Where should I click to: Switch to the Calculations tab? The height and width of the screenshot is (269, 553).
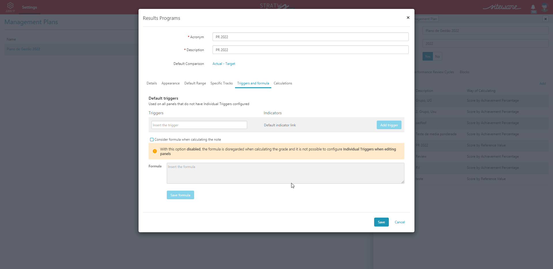[x=283, y=83]
